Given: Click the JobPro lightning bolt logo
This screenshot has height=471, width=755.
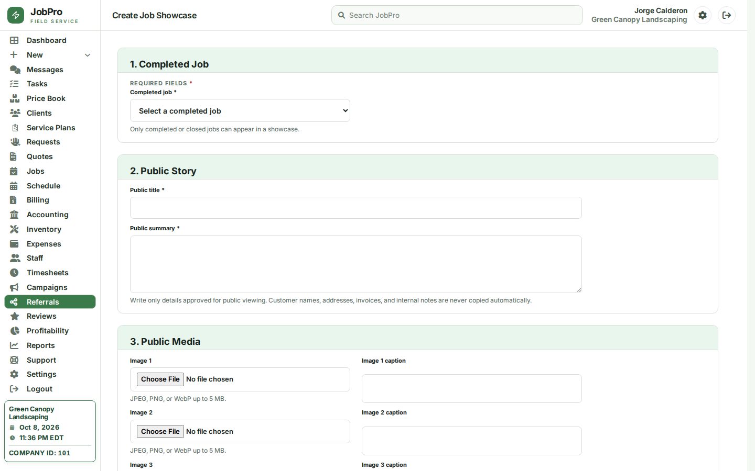Looking at the screenshot, I should point(16,15).
